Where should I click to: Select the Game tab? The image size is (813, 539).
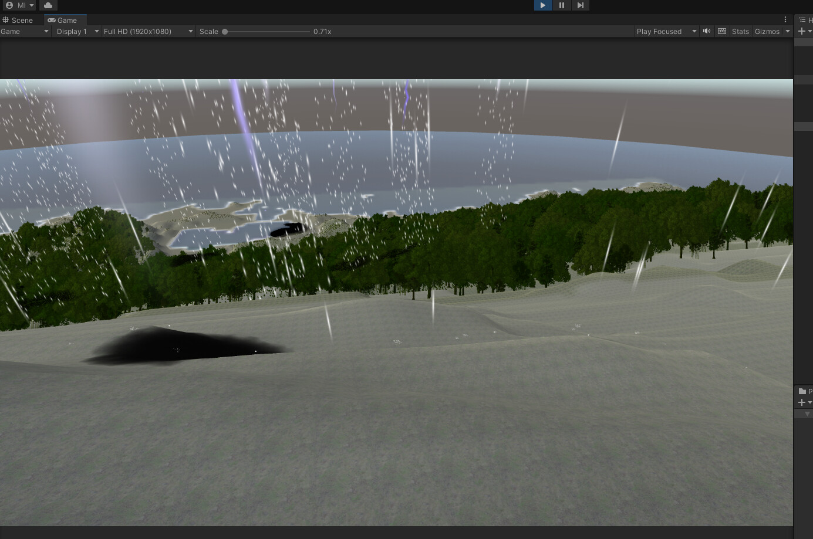65,20
